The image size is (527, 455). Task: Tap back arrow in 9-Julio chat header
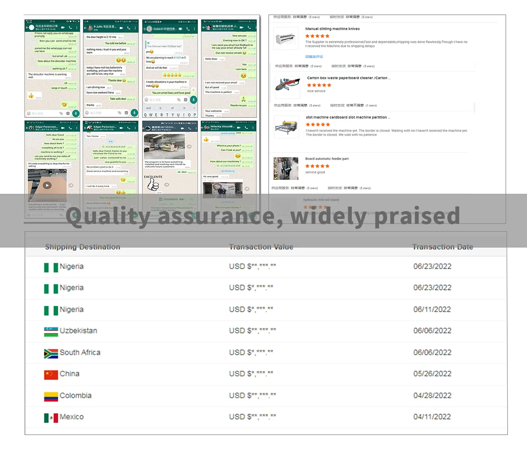click(86, 28)
